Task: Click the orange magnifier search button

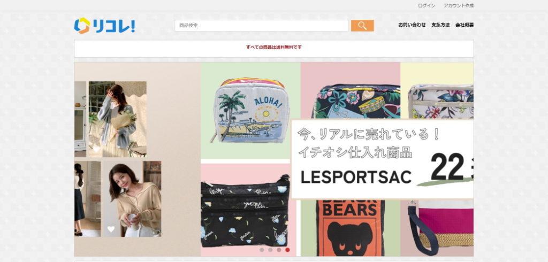Action: tap(362, 26)
